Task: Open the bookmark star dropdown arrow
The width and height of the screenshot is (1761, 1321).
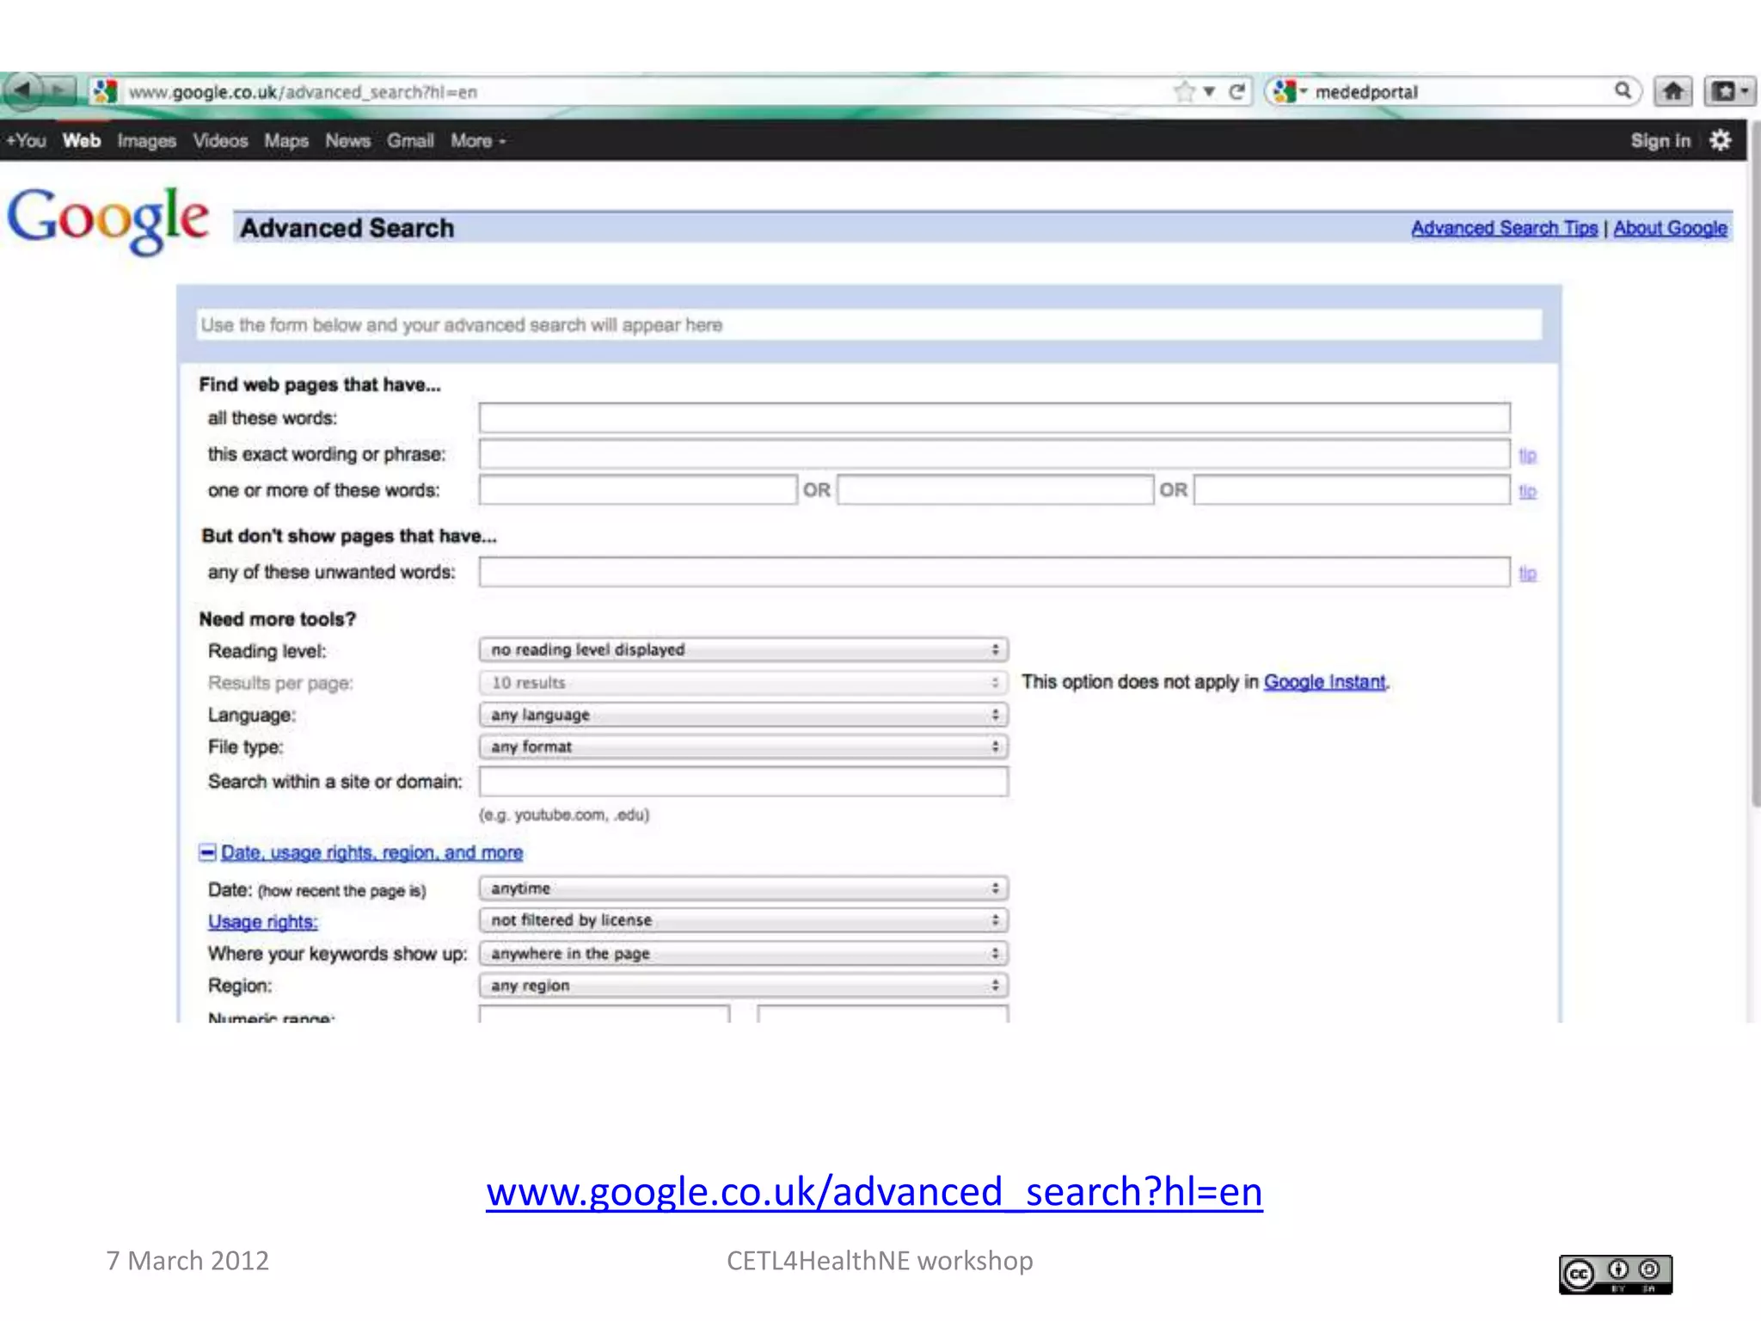Action: click(1209, 91)
